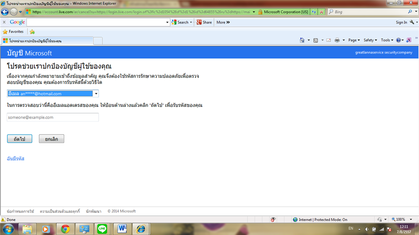The image size is (419, 235).
Task: Open Windows Explorer from taskbar
Action: (27, 229)
